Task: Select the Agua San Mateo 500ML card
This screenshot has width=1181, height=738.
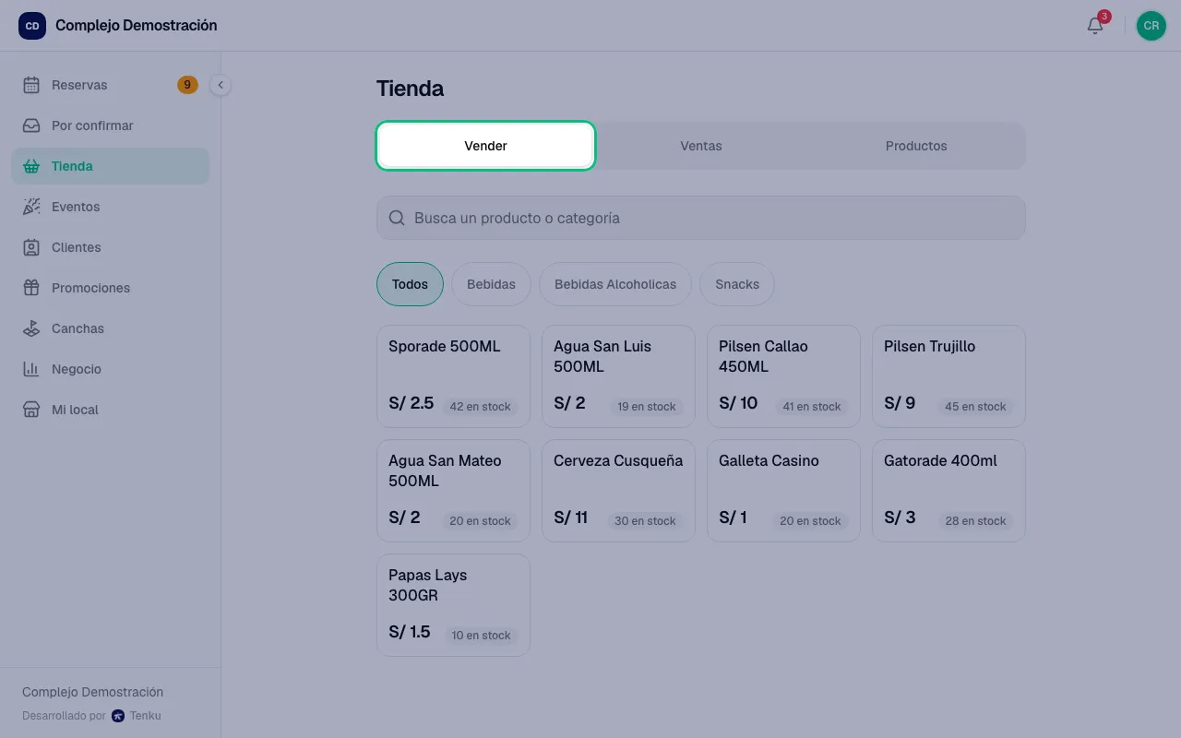Action: [x=453, y=491]
